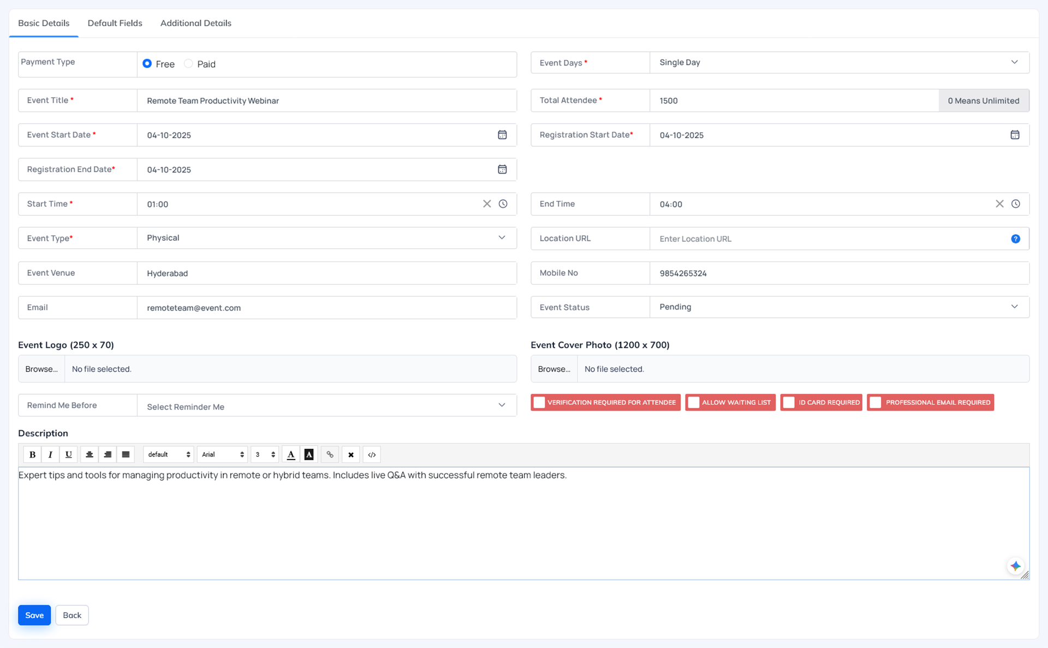Image resolution: width=1048 pixels, height=648 pixels.
Task: Clear the Start Time value
Action: click(x=487, y=204)
